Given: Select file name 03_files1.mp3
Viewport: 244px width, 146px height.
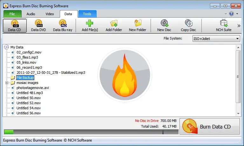Looking at the screenshot, I should click(x=27, y=57).
